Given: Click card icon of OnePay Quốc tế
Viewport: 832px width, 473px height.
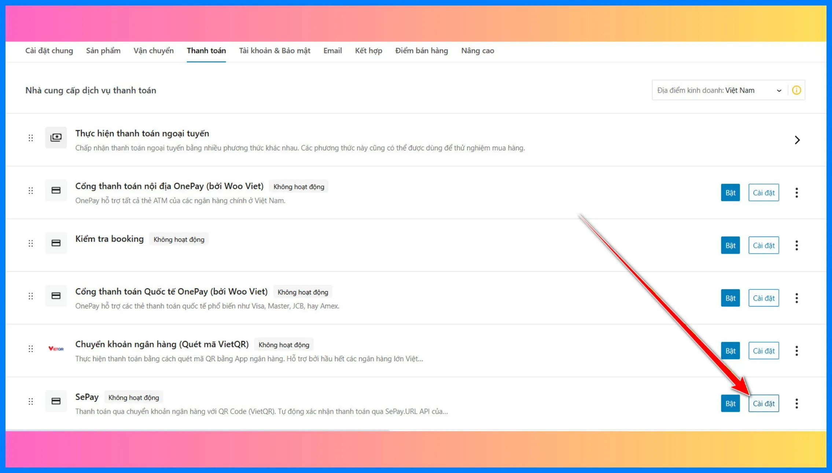Looking at the screenshot, I should pyautogui.click(x=56, y=296).
